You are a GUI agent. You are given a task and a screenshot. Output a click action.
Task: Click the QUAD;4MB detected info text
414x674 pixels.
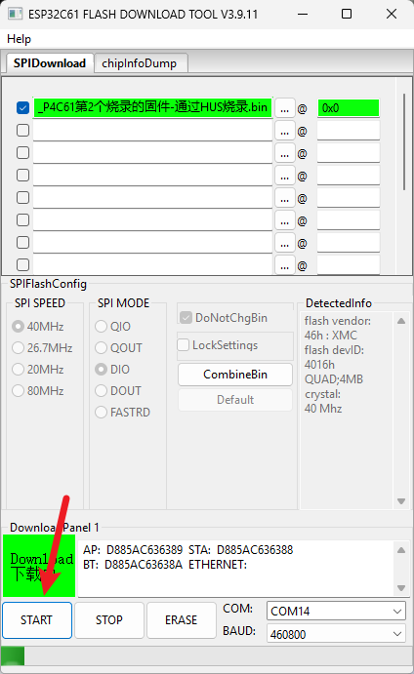tap(334, 379)
